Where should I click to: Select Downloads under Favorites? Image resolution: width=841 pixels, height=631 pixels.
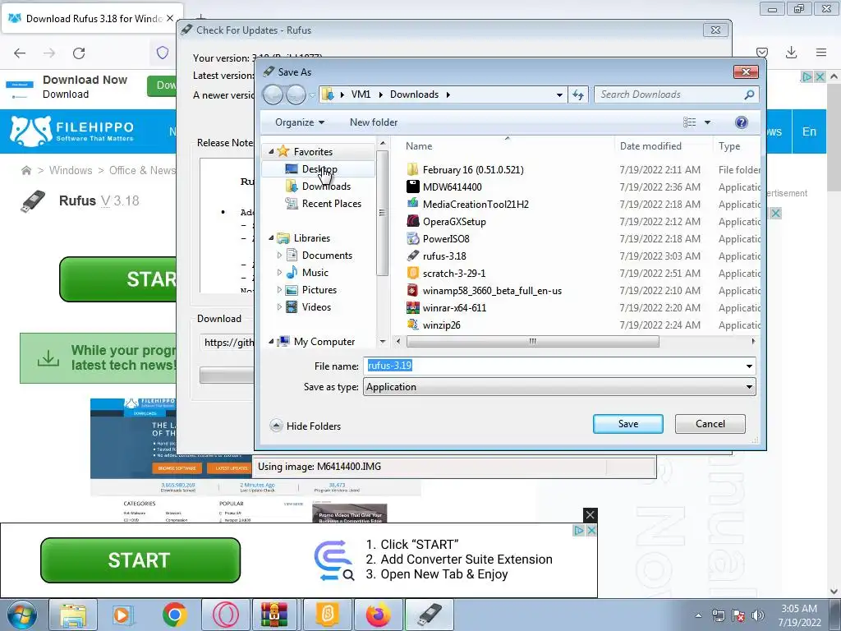pyautogui.click(x=325, y=187)
